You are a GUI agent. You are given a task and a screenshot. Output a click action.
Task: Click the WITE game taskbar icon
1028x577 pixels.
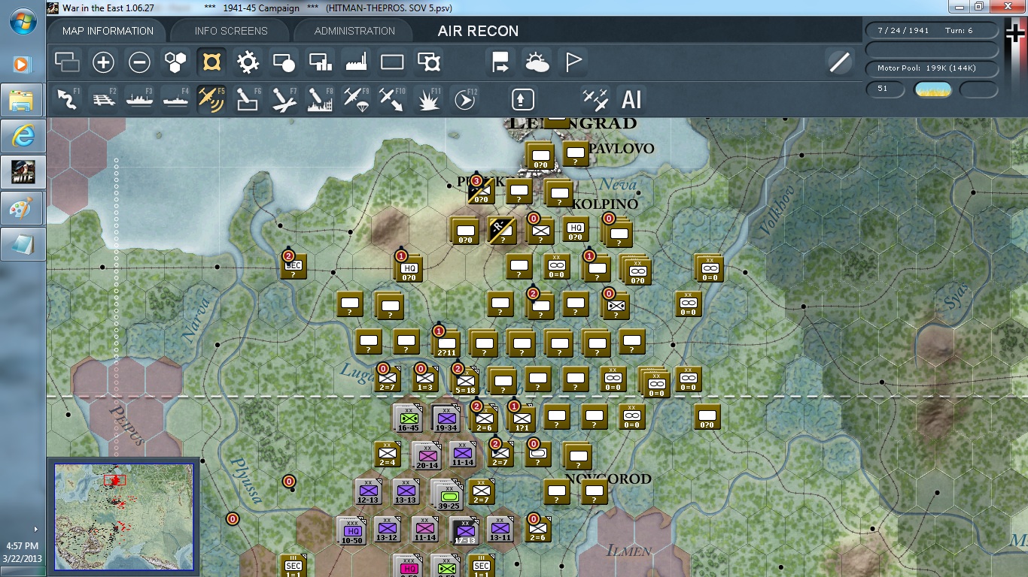[x=23, y=172]
